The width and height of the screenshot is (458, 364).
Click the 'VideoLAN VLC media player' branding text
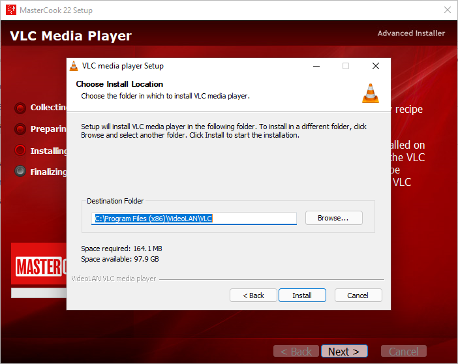click(114, 279)
